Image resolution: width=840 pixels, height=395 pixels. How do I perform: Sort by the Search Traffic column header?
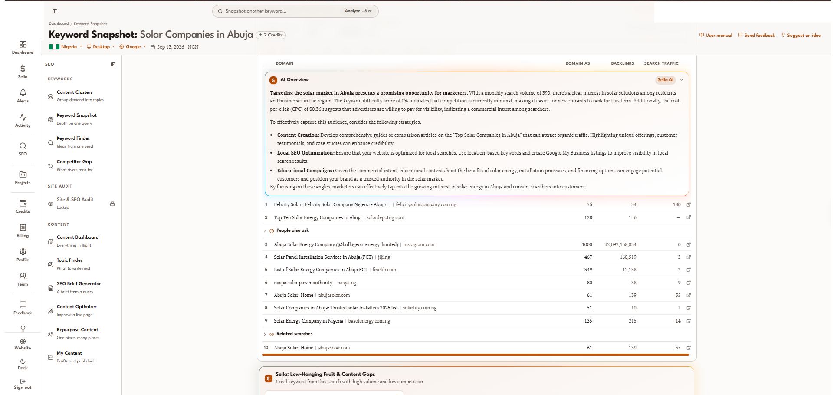point(661,63)
